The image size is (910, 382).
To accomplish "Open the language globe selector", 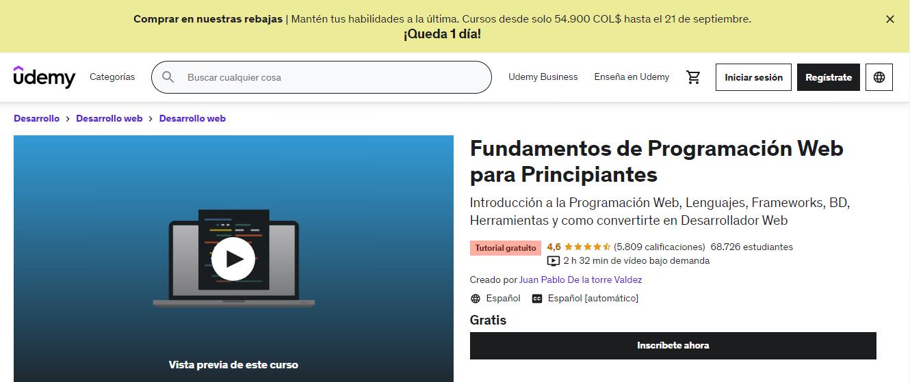I will coord(879,77).
